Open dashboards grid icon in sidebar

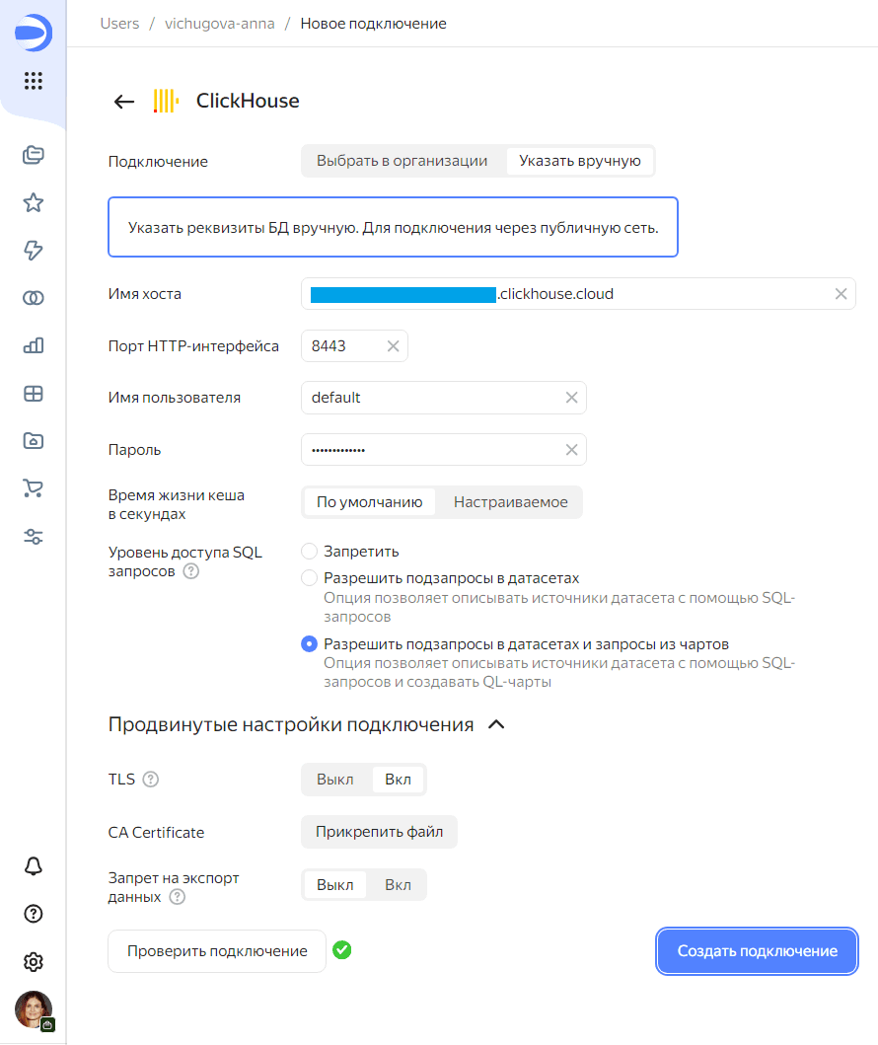click(x=34, y=393)
